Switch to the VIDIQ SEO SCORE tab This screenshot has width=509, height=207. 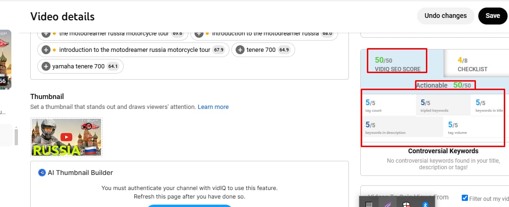click(x=397, y=64)
